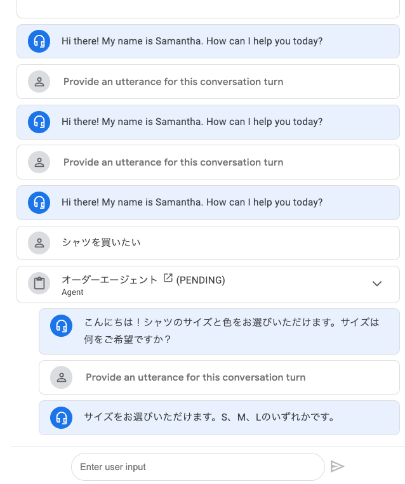Select the オーダーエージェント agent row
This screenshot has height=484, width=405.
click(x=208, y=284)
